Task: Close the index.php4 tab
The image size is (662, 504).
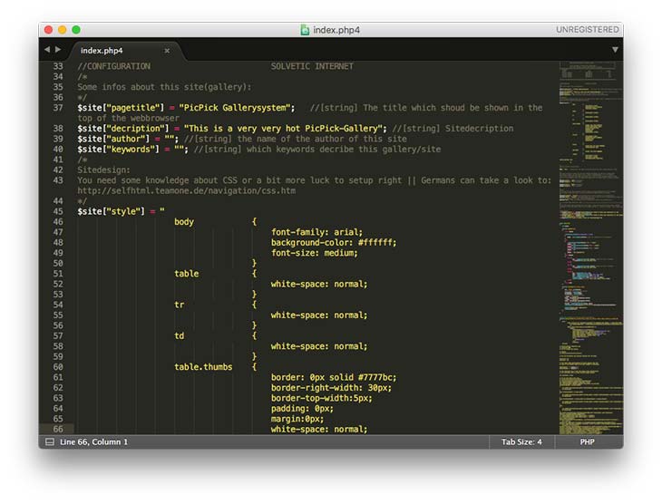Action: [x=167, y=51]
